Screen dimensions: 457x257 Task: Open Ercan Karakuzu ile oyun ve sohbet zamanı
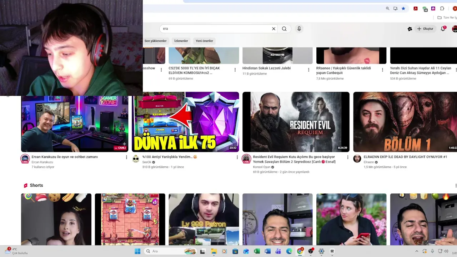pyautogui.click(x=65, y=157)
